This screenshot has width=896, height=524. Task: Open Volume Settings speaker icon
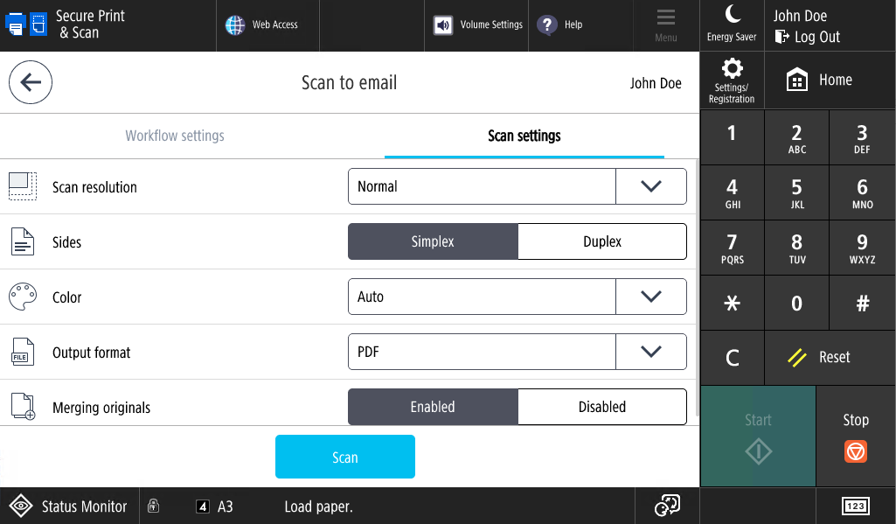click(x=443, y=25)
